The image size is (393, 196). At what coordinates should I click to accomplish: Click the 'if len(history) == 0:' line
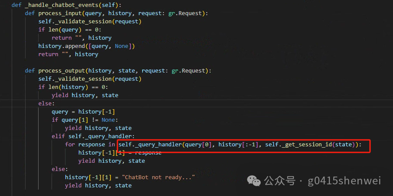(x=73, y=87)
